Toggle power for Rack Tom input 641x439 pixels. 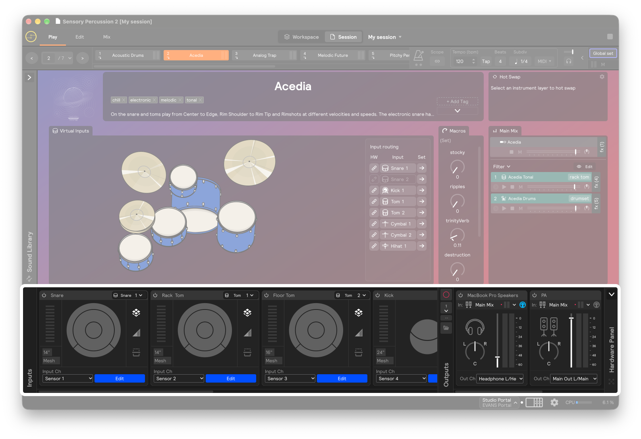[155, 295]
